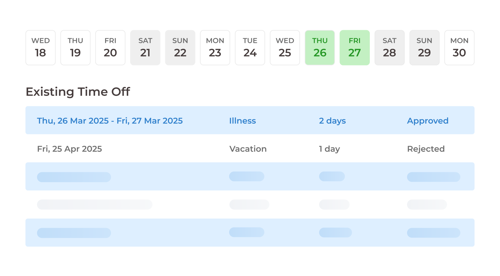Click the Illness type label
500x276 pixels.
click(x=242, y=121)
